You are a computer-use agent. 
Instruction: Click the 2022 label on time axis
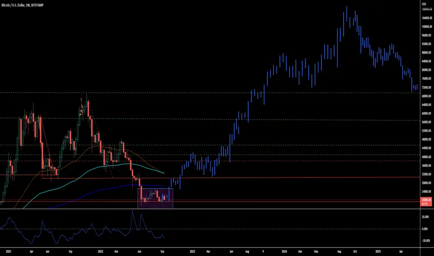[x=101, y=251]
